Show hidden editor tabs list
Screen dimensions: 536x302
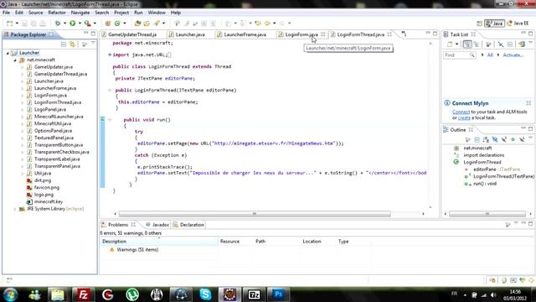[x=404, y=34]
